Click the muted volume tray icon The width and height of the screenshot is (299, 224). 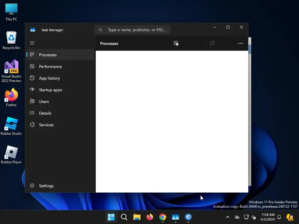pyautogui.click(x=254, y=217)
